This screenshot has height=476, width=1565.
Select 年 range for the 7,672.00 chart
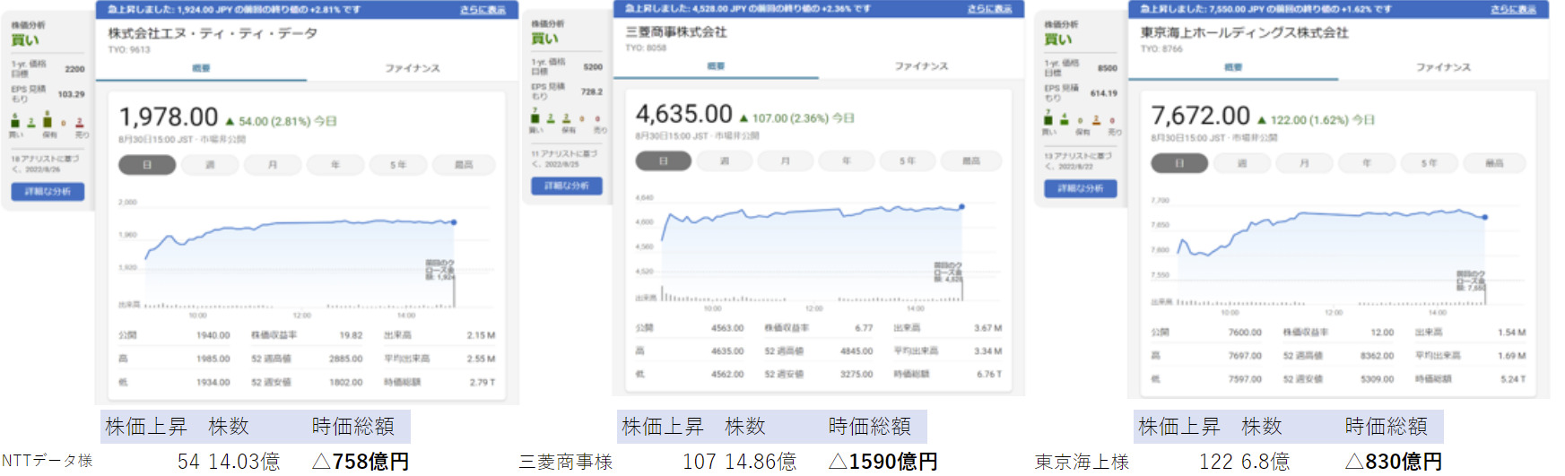1368,163
